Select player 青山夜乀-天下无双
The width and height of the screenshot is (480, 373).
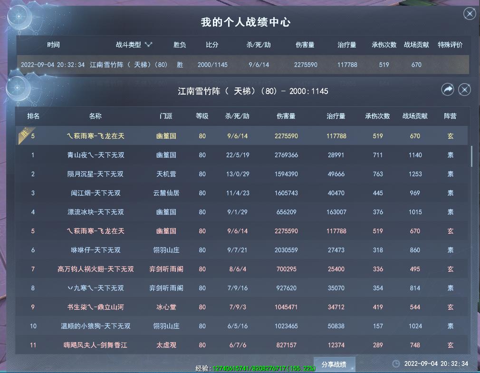click(96, 155)
